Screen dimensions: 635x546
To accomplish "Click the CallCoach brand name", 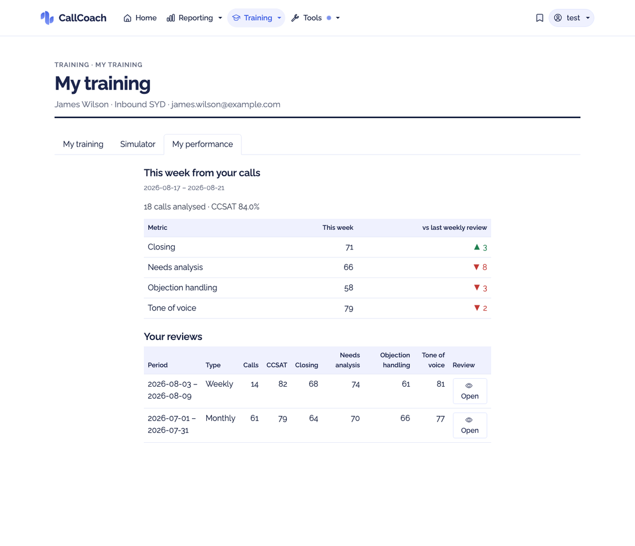I will tap(83, 18).
